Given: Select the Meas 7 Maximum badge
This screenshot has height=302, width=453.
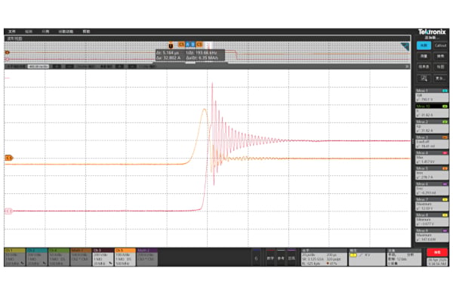Looking at the screenshot, I should [432, 204].
